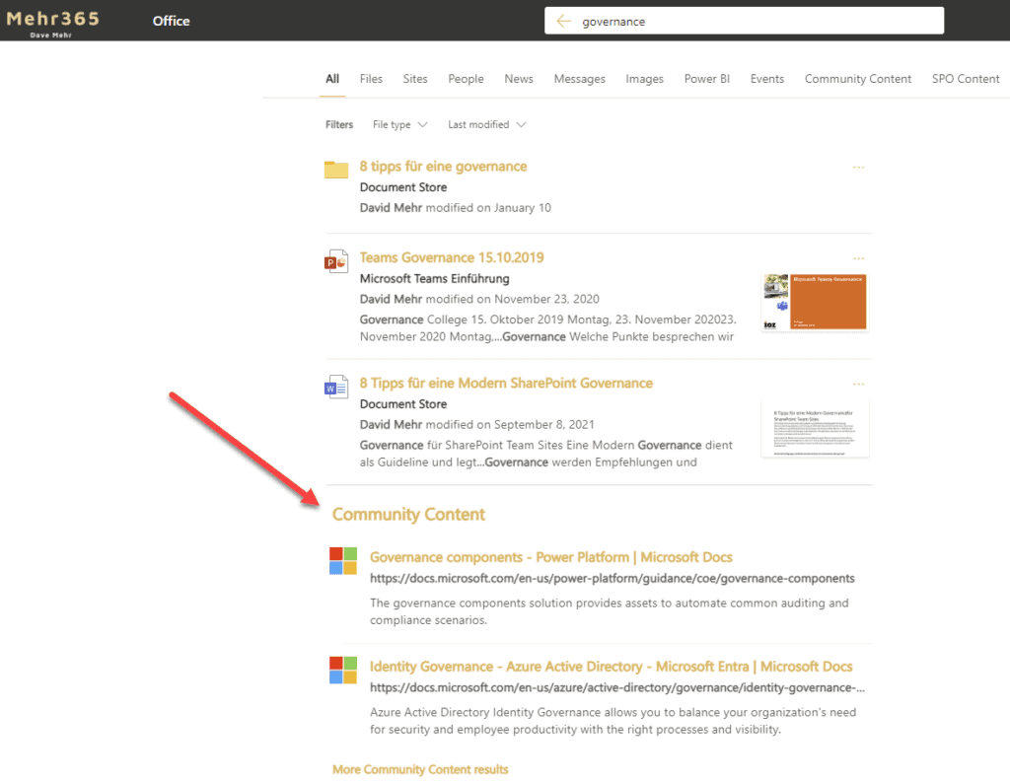Expand the Last modified filter dropdown
Screen dimensions: 1010x782
[x=487, y=124]
